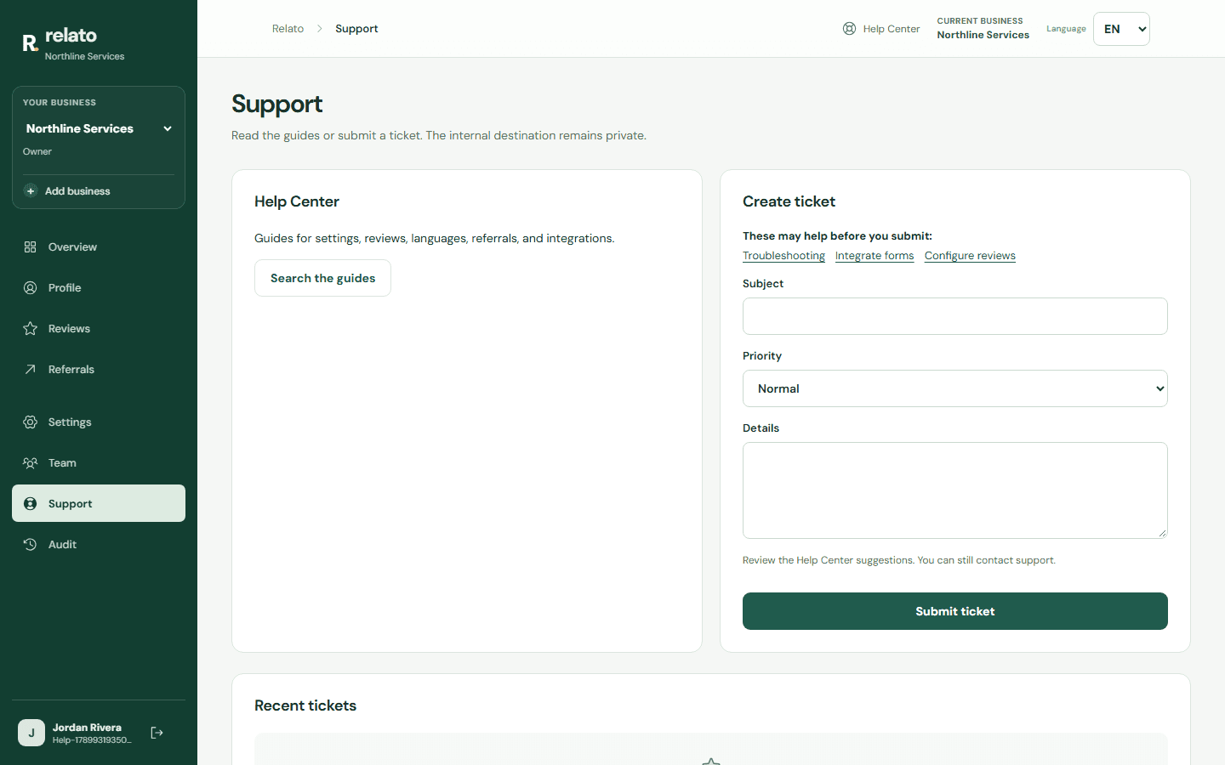The width and height of the screenshot is (1225, 765).
Task: Open the Configure reviews link
Action: point(970,256)
